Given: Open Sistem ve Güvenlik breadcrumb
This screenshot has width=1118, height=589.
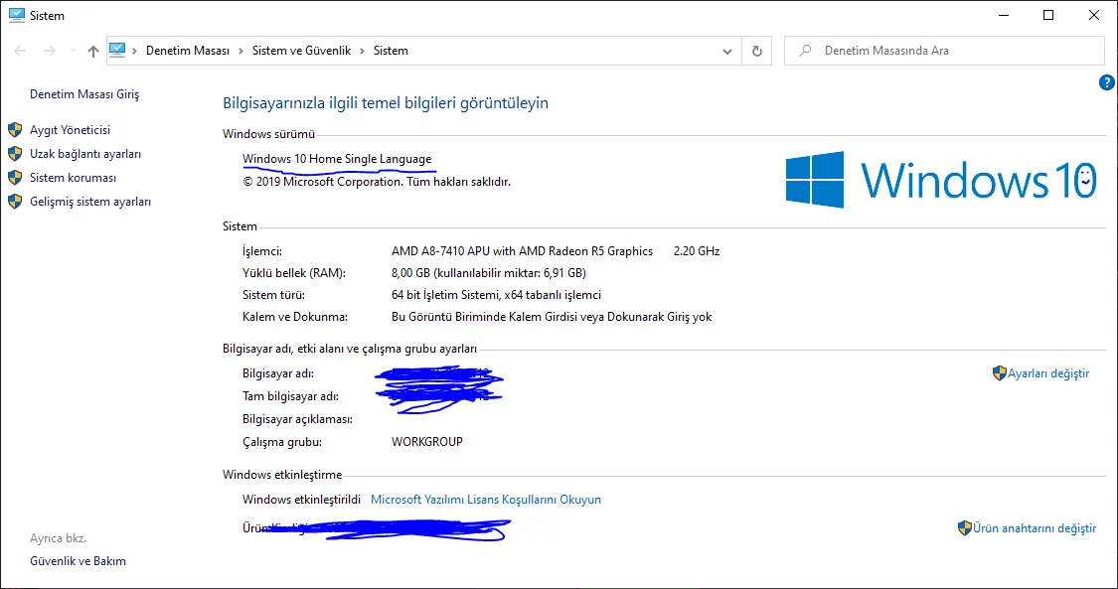Looking at the screenshot, I should (x=301, y=51).
